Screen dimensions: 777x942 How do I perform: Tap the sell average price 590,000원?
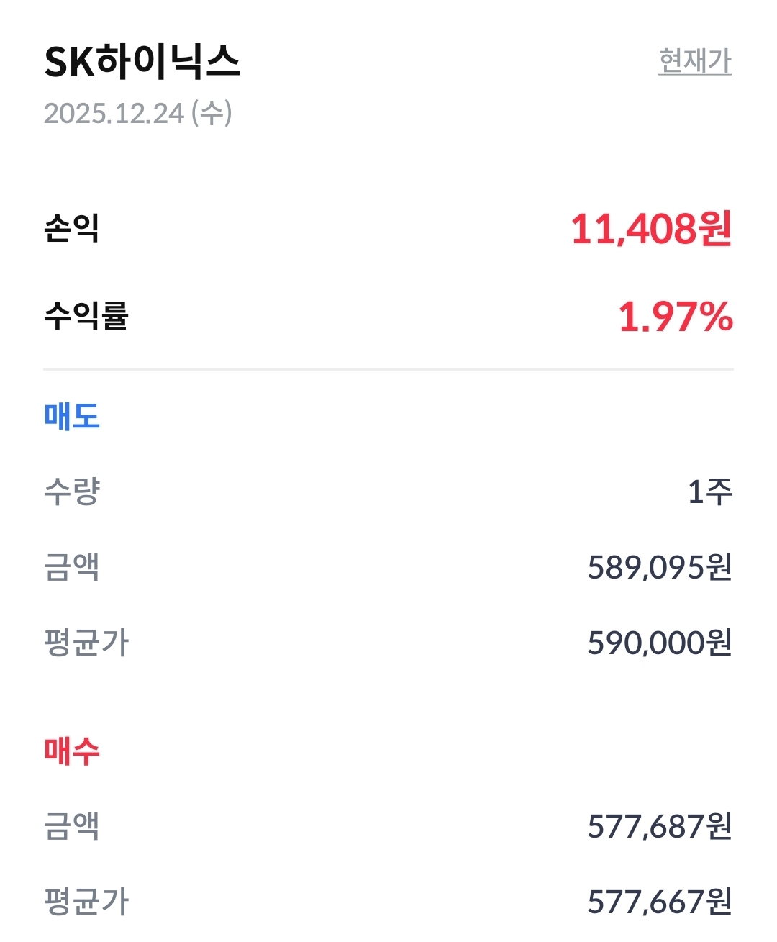[x=659, y=643]
